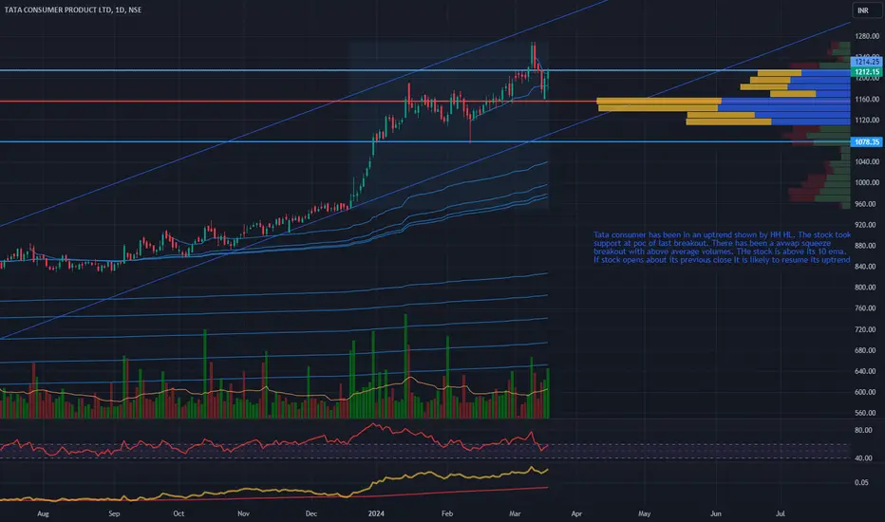This screenshot has height=522, width=885.
Task: Click the Apr label on time axis
Action: [x=576, y=513]
